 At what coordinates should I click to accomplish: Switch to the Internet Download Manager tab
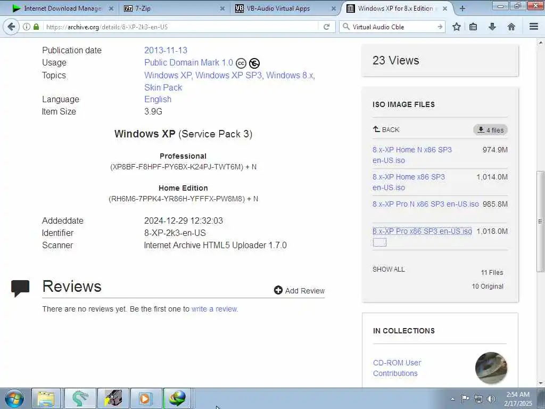tap(63, 9)
